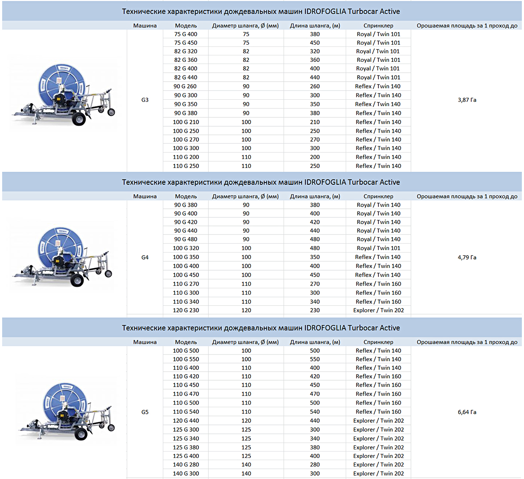524x479 pixels.
Task: Select model cell '125 G 380'
Action: click(186, 447)
